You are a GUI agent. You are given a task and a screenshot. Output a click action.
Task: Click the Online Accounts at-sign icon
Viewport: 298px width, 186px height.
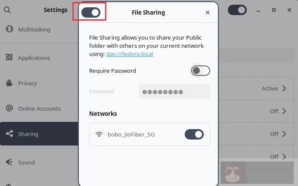tap(9, 108)
